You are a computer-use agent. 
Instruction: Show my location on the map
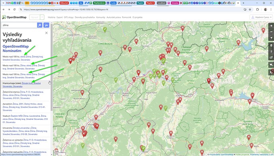click(271, 38)
